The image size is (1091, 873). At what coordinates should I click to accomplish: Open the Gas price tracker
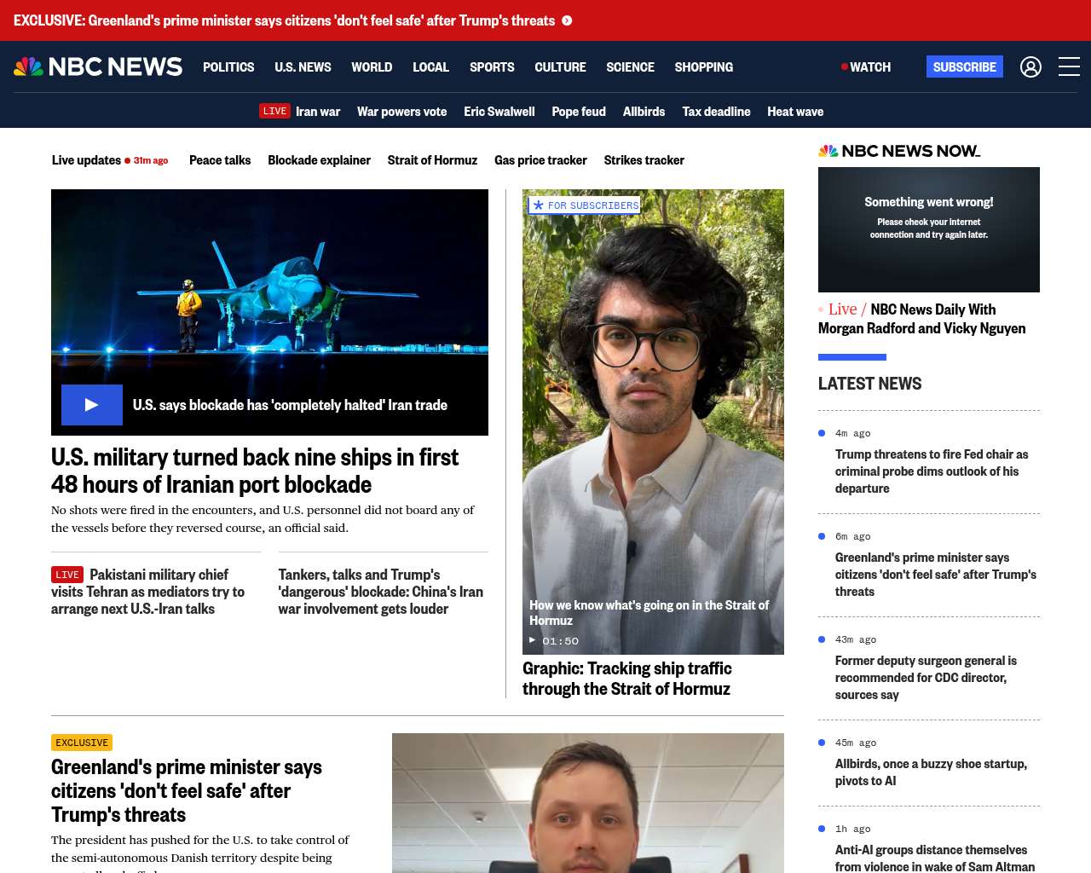(540, 159)
